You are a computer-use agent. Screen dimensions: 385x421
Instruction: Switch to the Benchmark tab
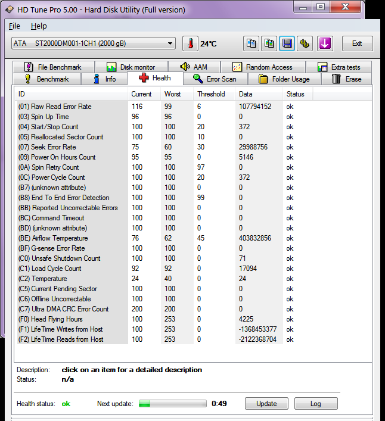click(x=46, y=79)
